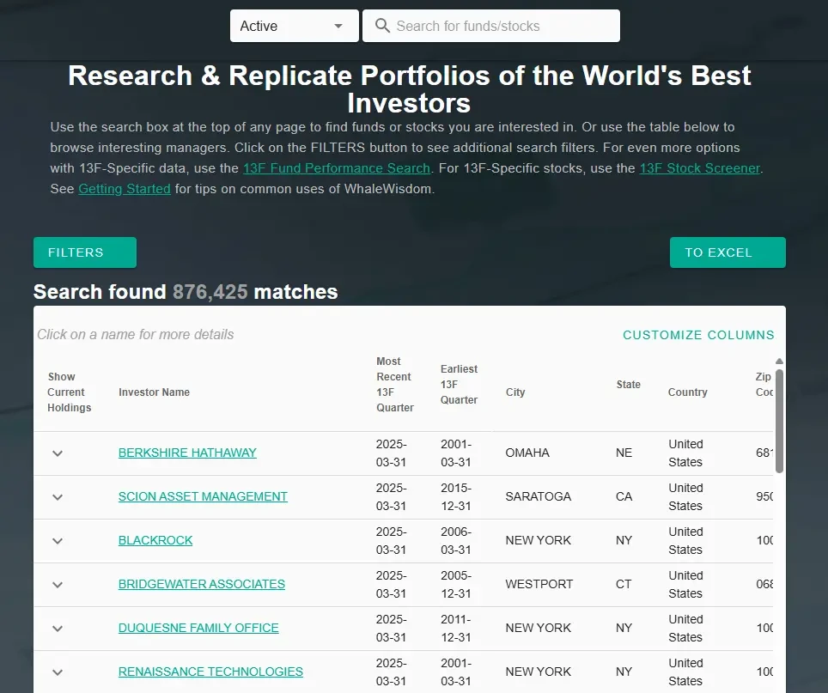Click the table vertical scrollbar thumb
This screenshot has height=693, width=828.
pyautogui.click(x=779, y=421)
